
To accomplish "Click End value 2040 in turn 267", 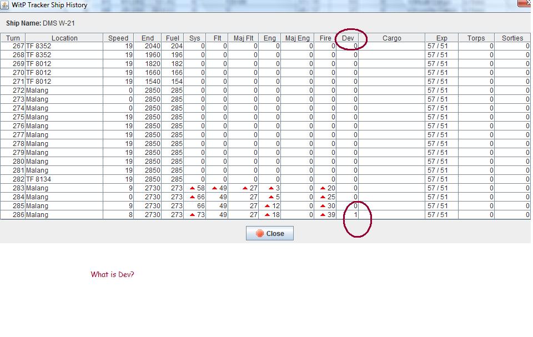I will (x=148, y=46).
